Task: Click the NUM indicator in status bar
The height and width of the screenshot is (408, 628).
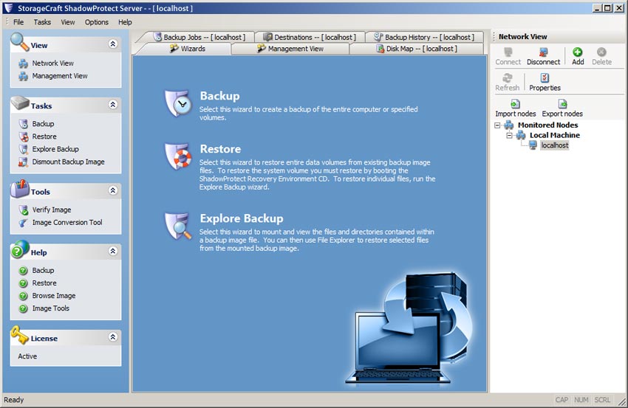Action: point(581,400)
